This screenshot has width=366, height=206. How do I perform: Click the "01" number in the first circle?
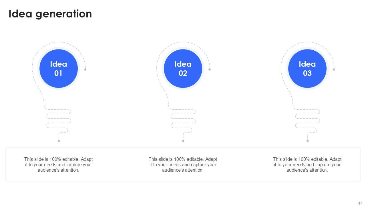pyautogui.click(x=58, y=73)
